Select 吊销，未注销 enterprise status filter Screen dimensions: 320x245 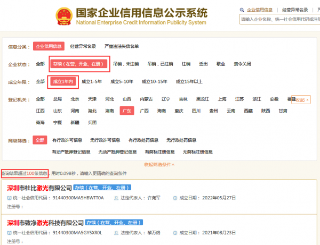[125, 64]
